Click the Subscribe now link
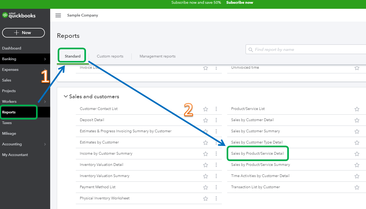This screenshot has height=209, width=366. pyautogui.click(x=239, y=2)
